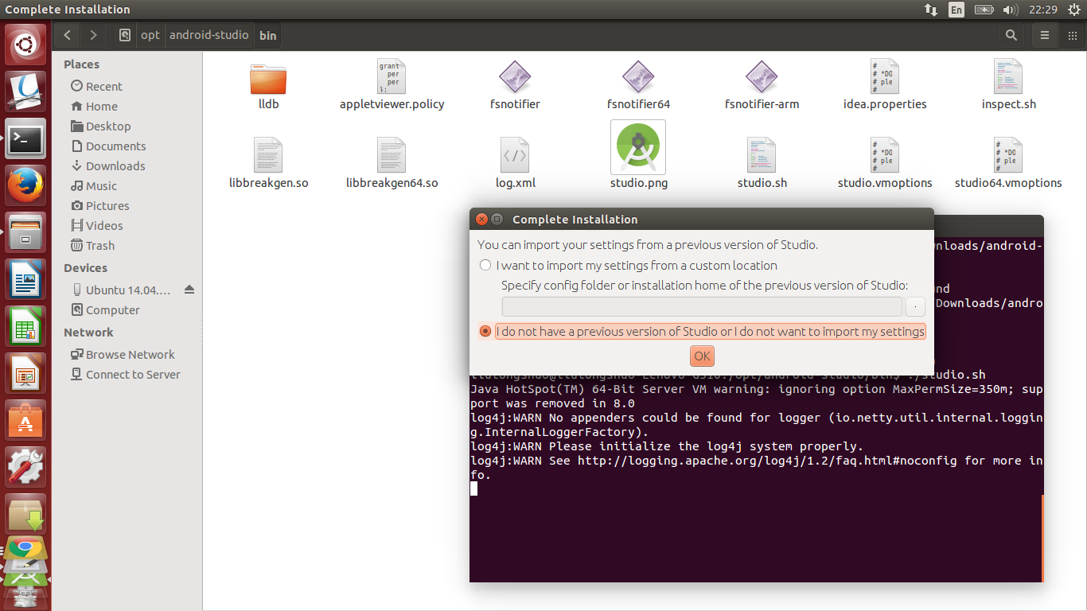
Task: Open the En keyboard layout indicator
Action: (x=956, y=10)
